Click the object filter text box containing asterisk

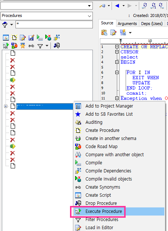click(x=54, y=24)
